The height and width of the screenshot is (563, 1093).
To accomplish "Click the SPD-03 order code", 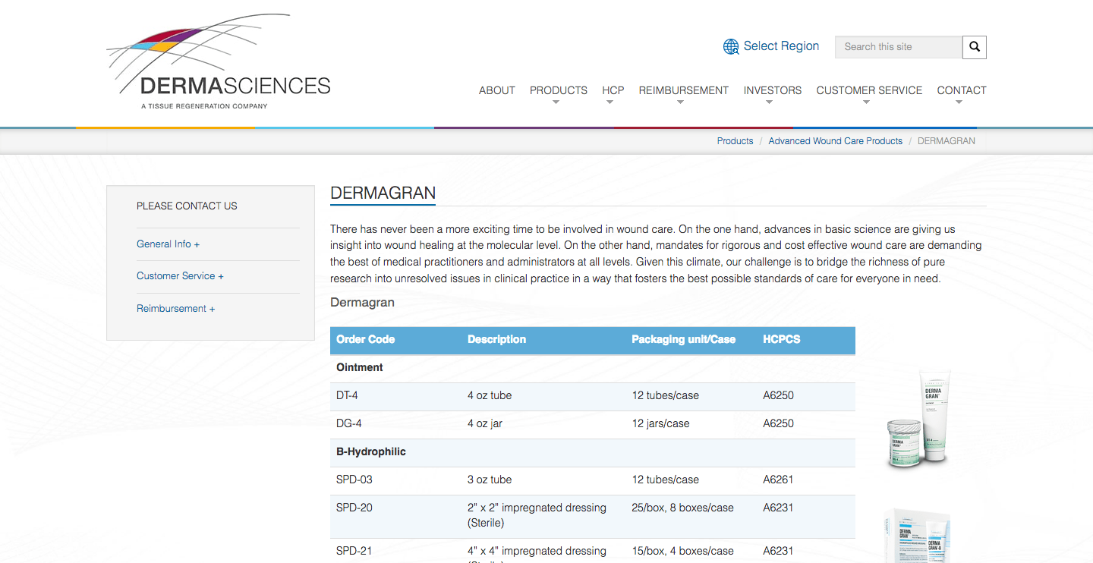I will tap(354, 480).
